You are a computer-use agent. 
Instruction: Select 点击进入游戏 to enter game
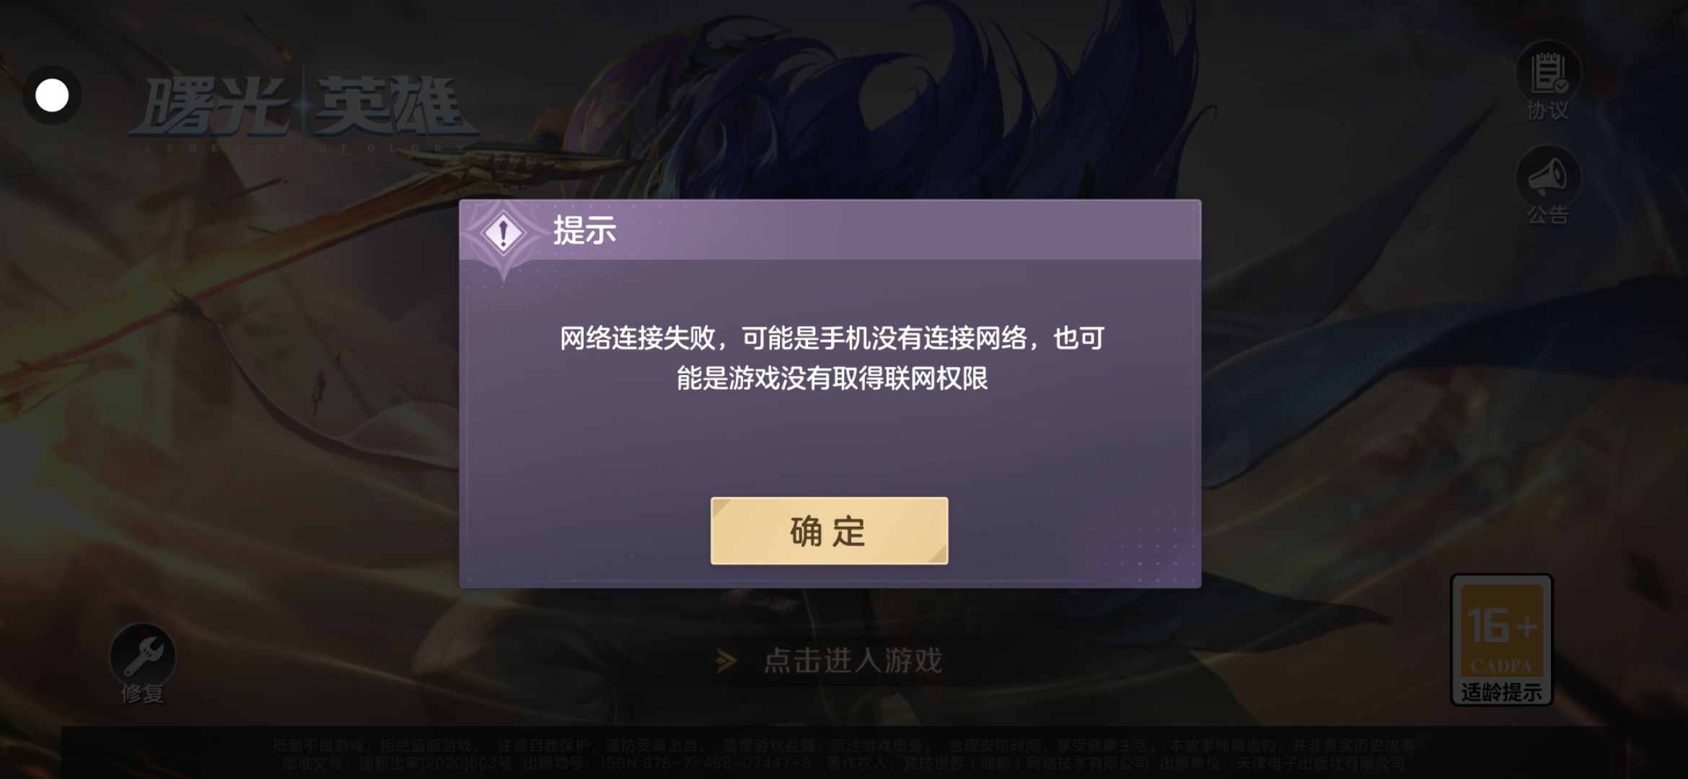[x=853, y=661]
